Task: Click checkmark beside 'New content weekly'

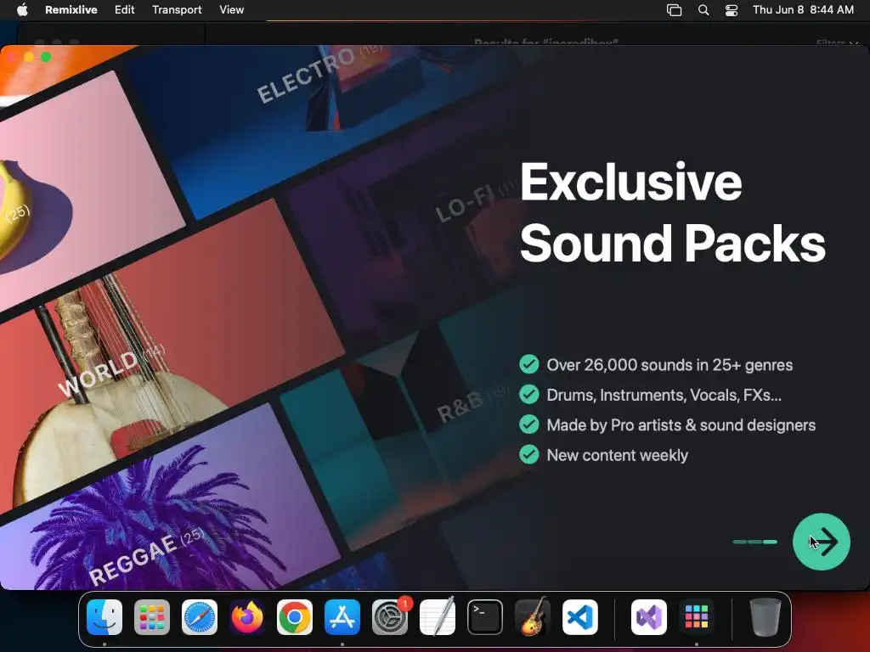Action: coord(528,454)
